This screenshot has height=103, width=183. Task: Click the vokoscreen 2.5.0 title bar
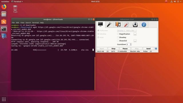pos(127,19)
